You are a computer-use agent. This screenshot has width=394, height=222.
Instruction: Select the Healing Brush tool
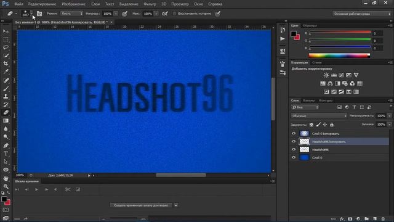6,81
